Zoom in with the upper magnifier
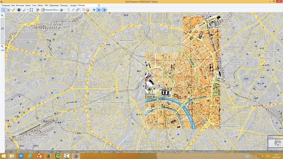This screenshot has width=283, height=159. click(x=2, y=15)
